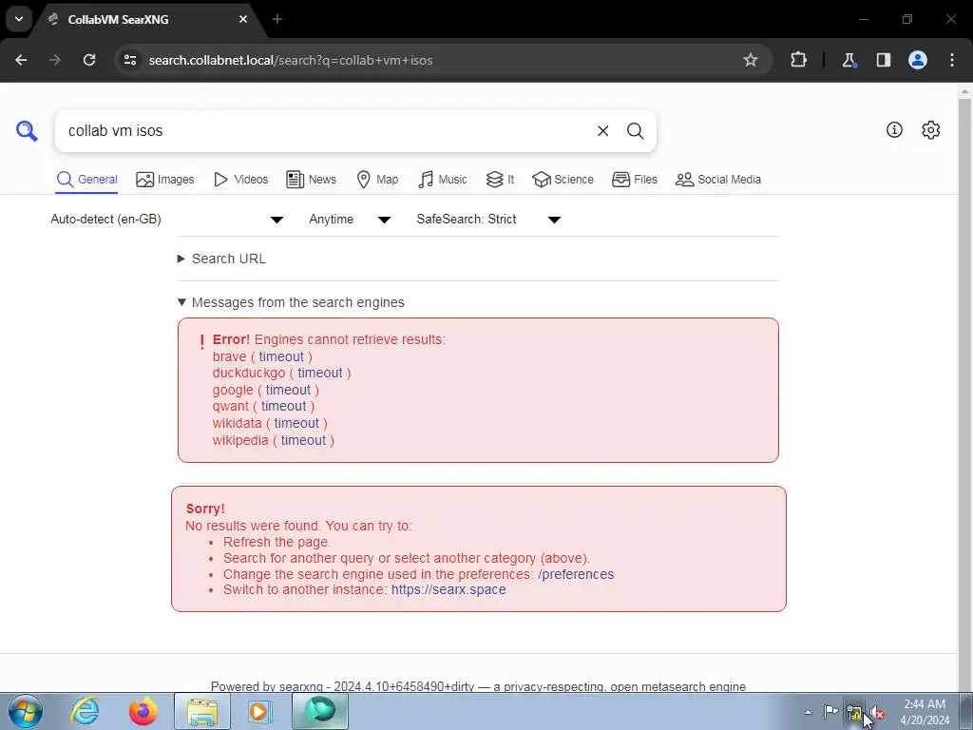This screenshot has height=730, width=973.
Task: Click the duckduckgo timeout link
Action: tap(319, 373)
